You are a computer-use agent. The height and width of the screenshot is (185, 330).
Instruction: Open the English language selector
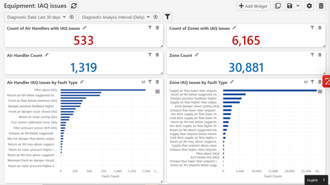(317, 180)
